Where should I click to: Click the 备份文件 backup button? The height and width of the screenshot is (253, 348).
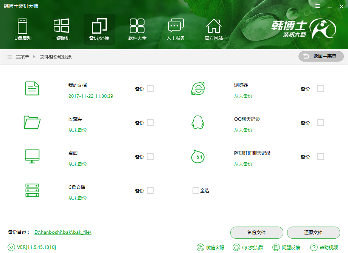[x=256, y=233]
